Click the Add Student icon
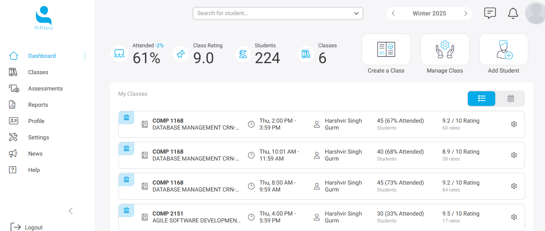The image size is (545, 231). (503, 50)
